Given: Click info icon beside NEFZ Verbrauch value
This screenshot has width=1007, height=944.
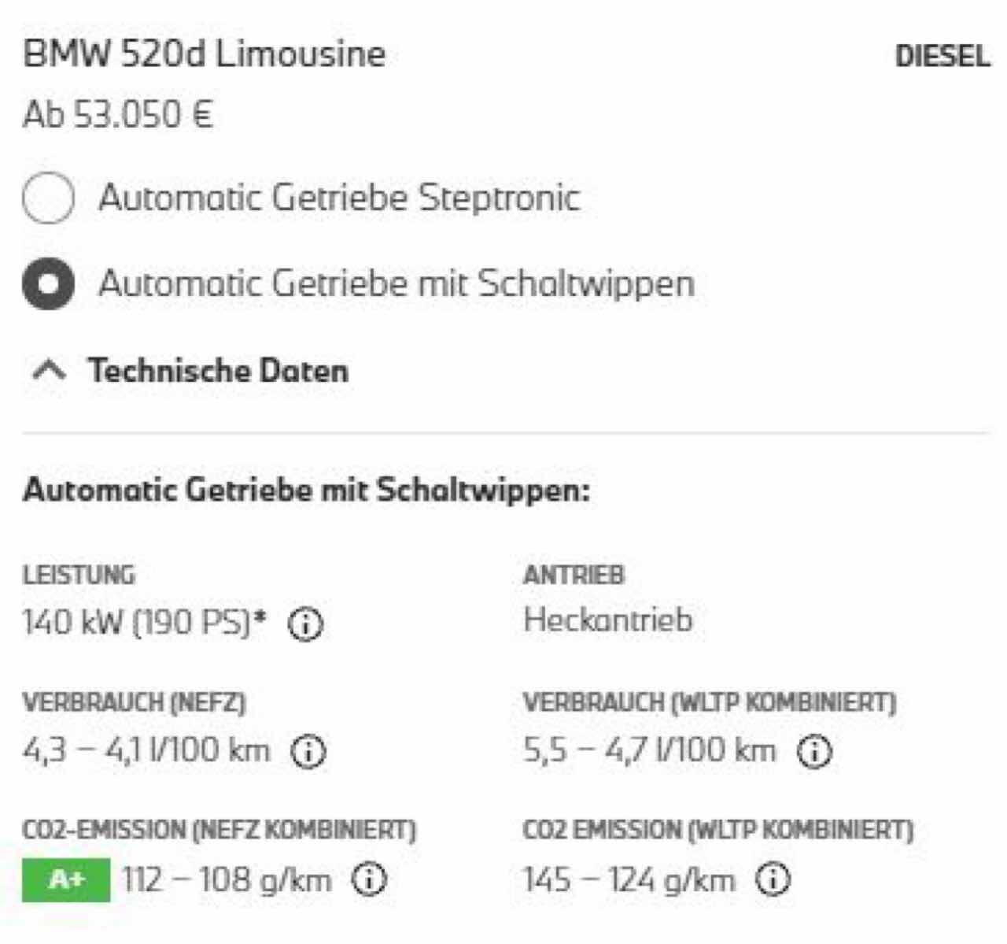Looking at the screenshot, I should tap(308, 751).
